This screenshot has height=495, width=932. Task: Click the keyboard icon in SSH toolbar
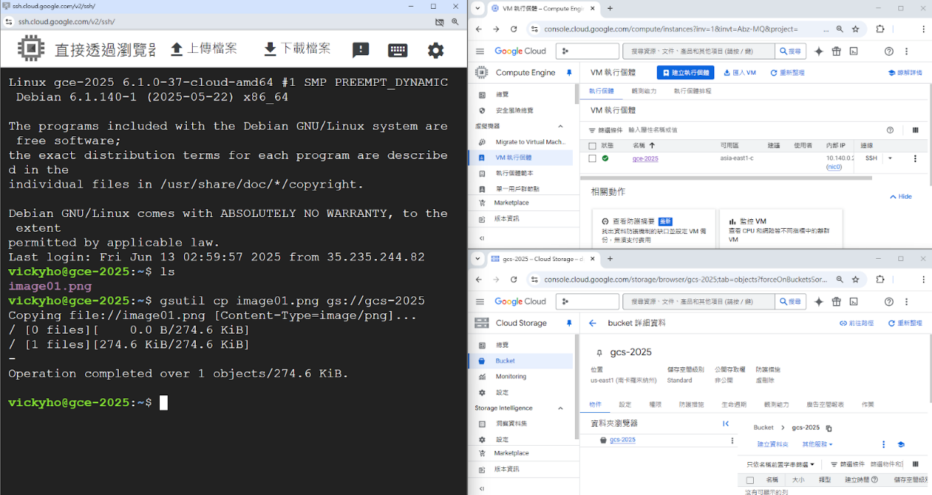click(397, 51)
